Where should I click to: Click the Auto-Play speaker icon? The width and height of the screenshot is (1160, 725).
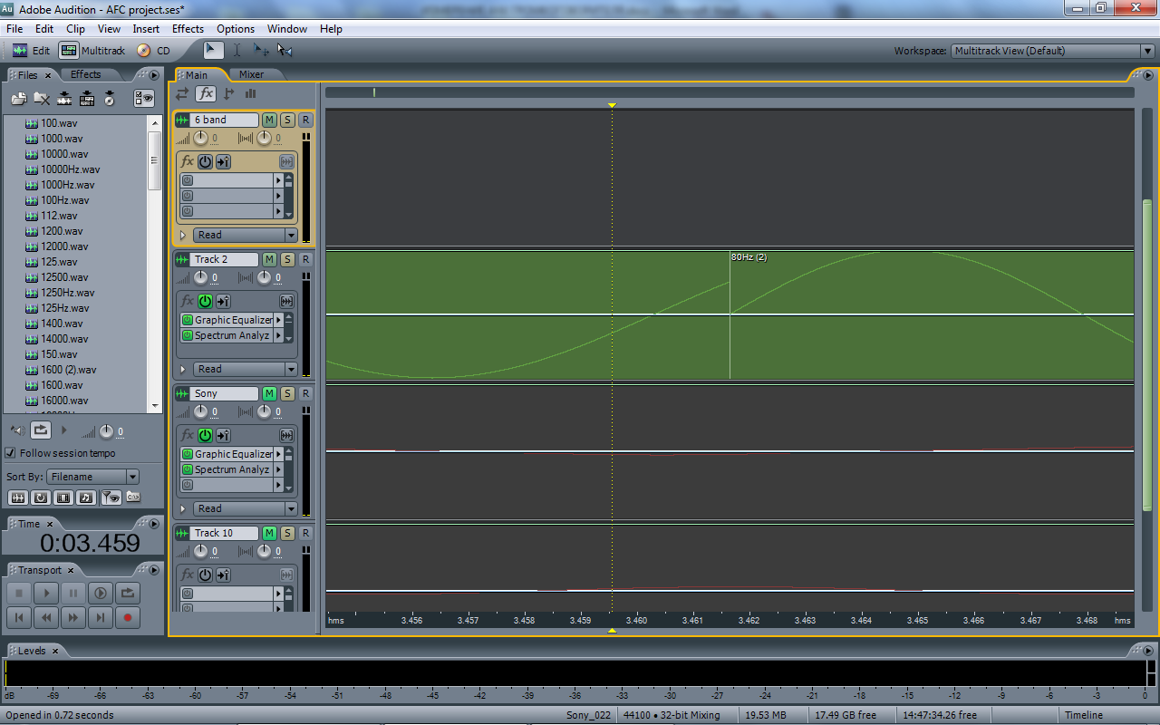point(17,430)
